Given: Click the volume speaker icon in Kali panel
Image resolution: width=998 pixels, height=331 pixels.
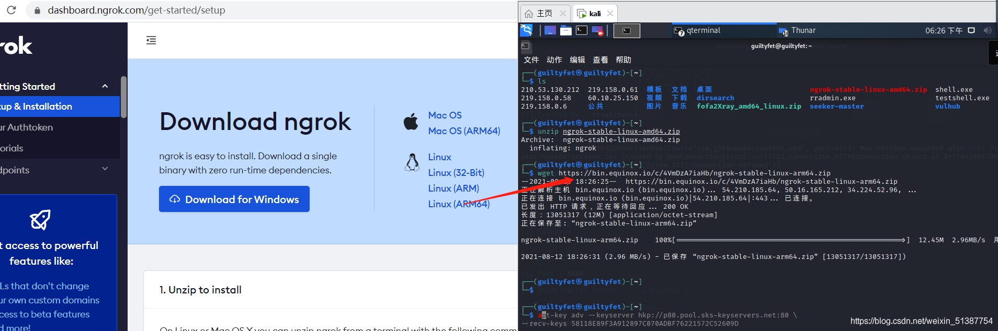Looking at the screenshot, I should pyautogui.click(x=988, y=30).
